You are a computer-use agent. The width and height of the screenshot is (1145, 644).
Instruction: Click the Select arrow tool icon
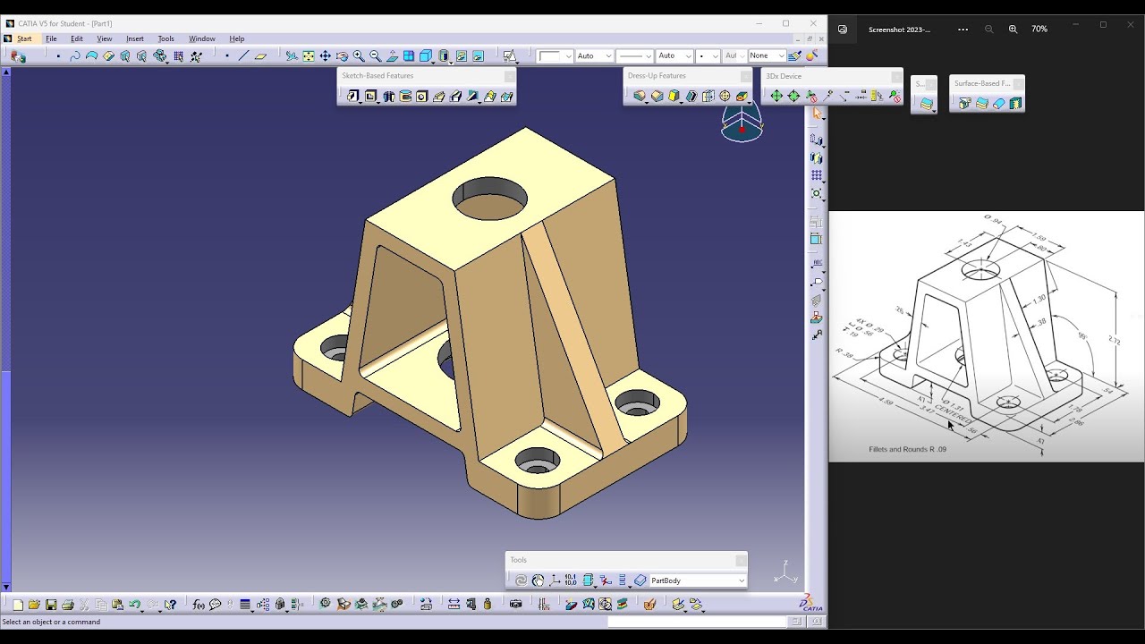click(x=817, y=114)
